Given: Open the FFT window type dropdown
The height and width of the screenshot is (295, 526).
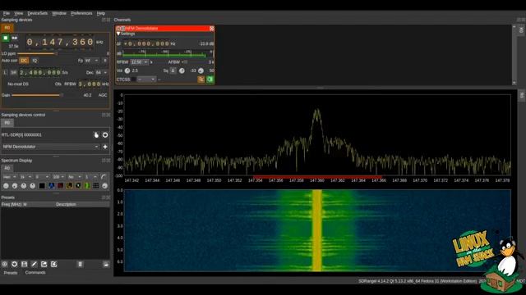Looking at the screenshot, I should tap(9, 177).
